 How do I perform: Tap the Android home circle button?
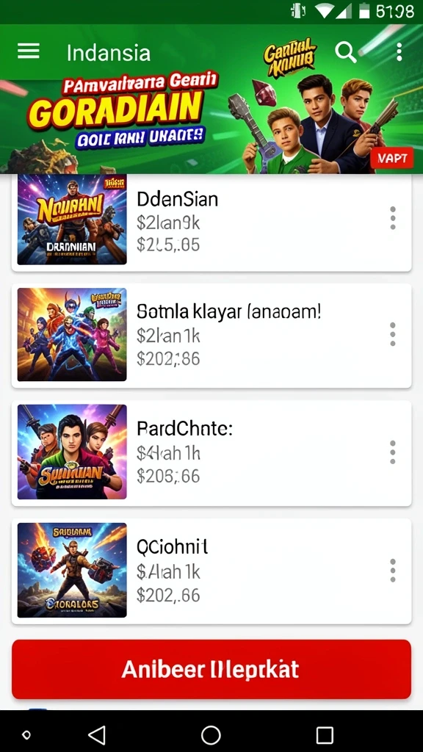211,734
